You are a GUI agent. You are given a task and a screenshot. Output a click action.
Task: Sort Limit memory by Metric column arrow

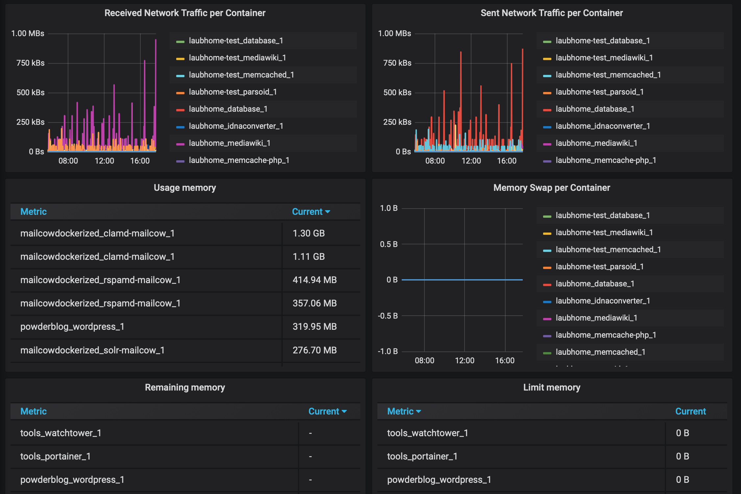tap(418, 412)
